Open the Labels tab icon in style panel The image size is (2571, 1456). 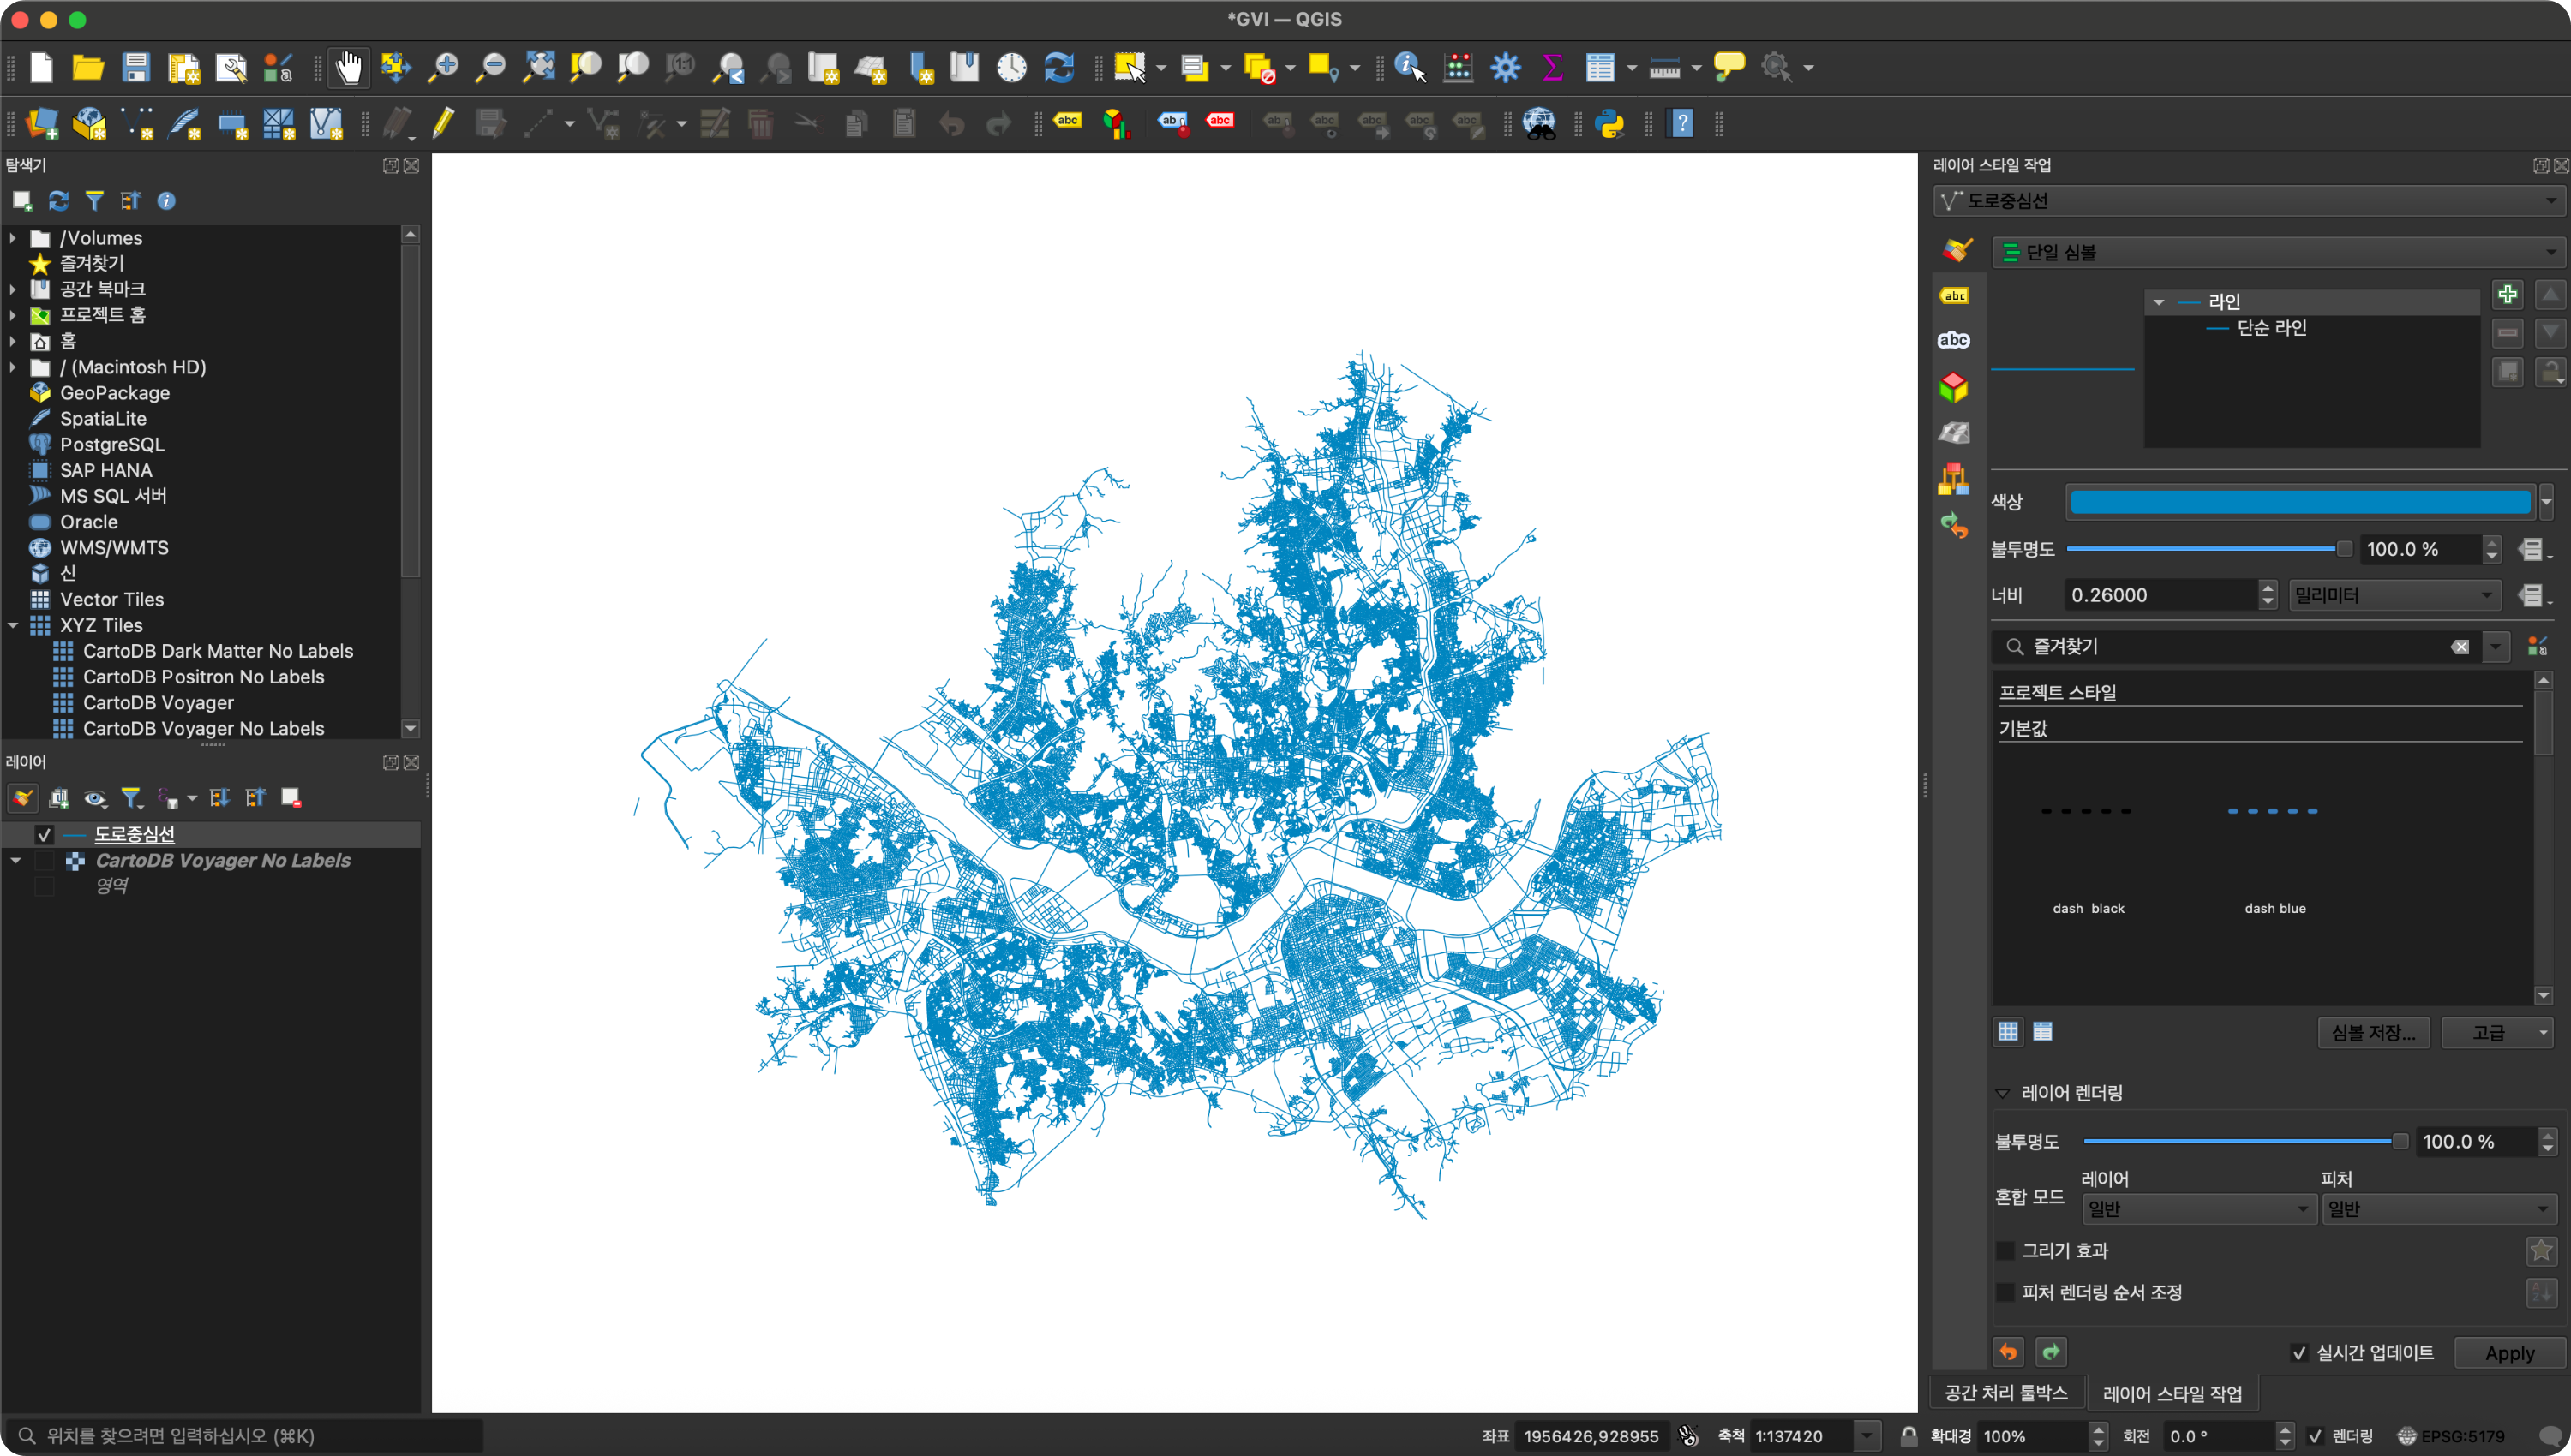[x=1954, y=295]
